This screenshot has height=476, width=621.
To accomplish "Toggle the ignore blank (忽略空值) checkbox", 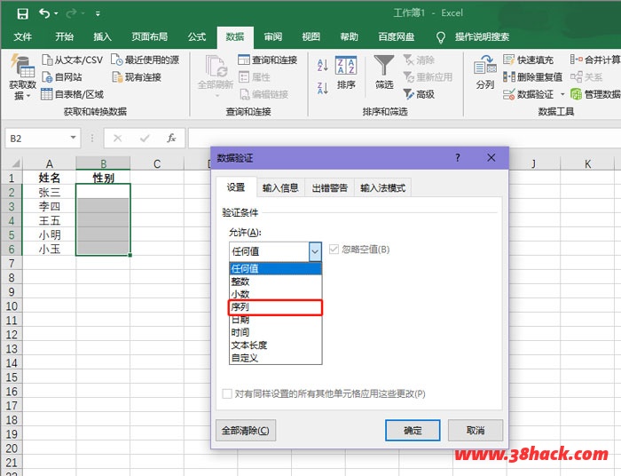I will tap(334, 250).
